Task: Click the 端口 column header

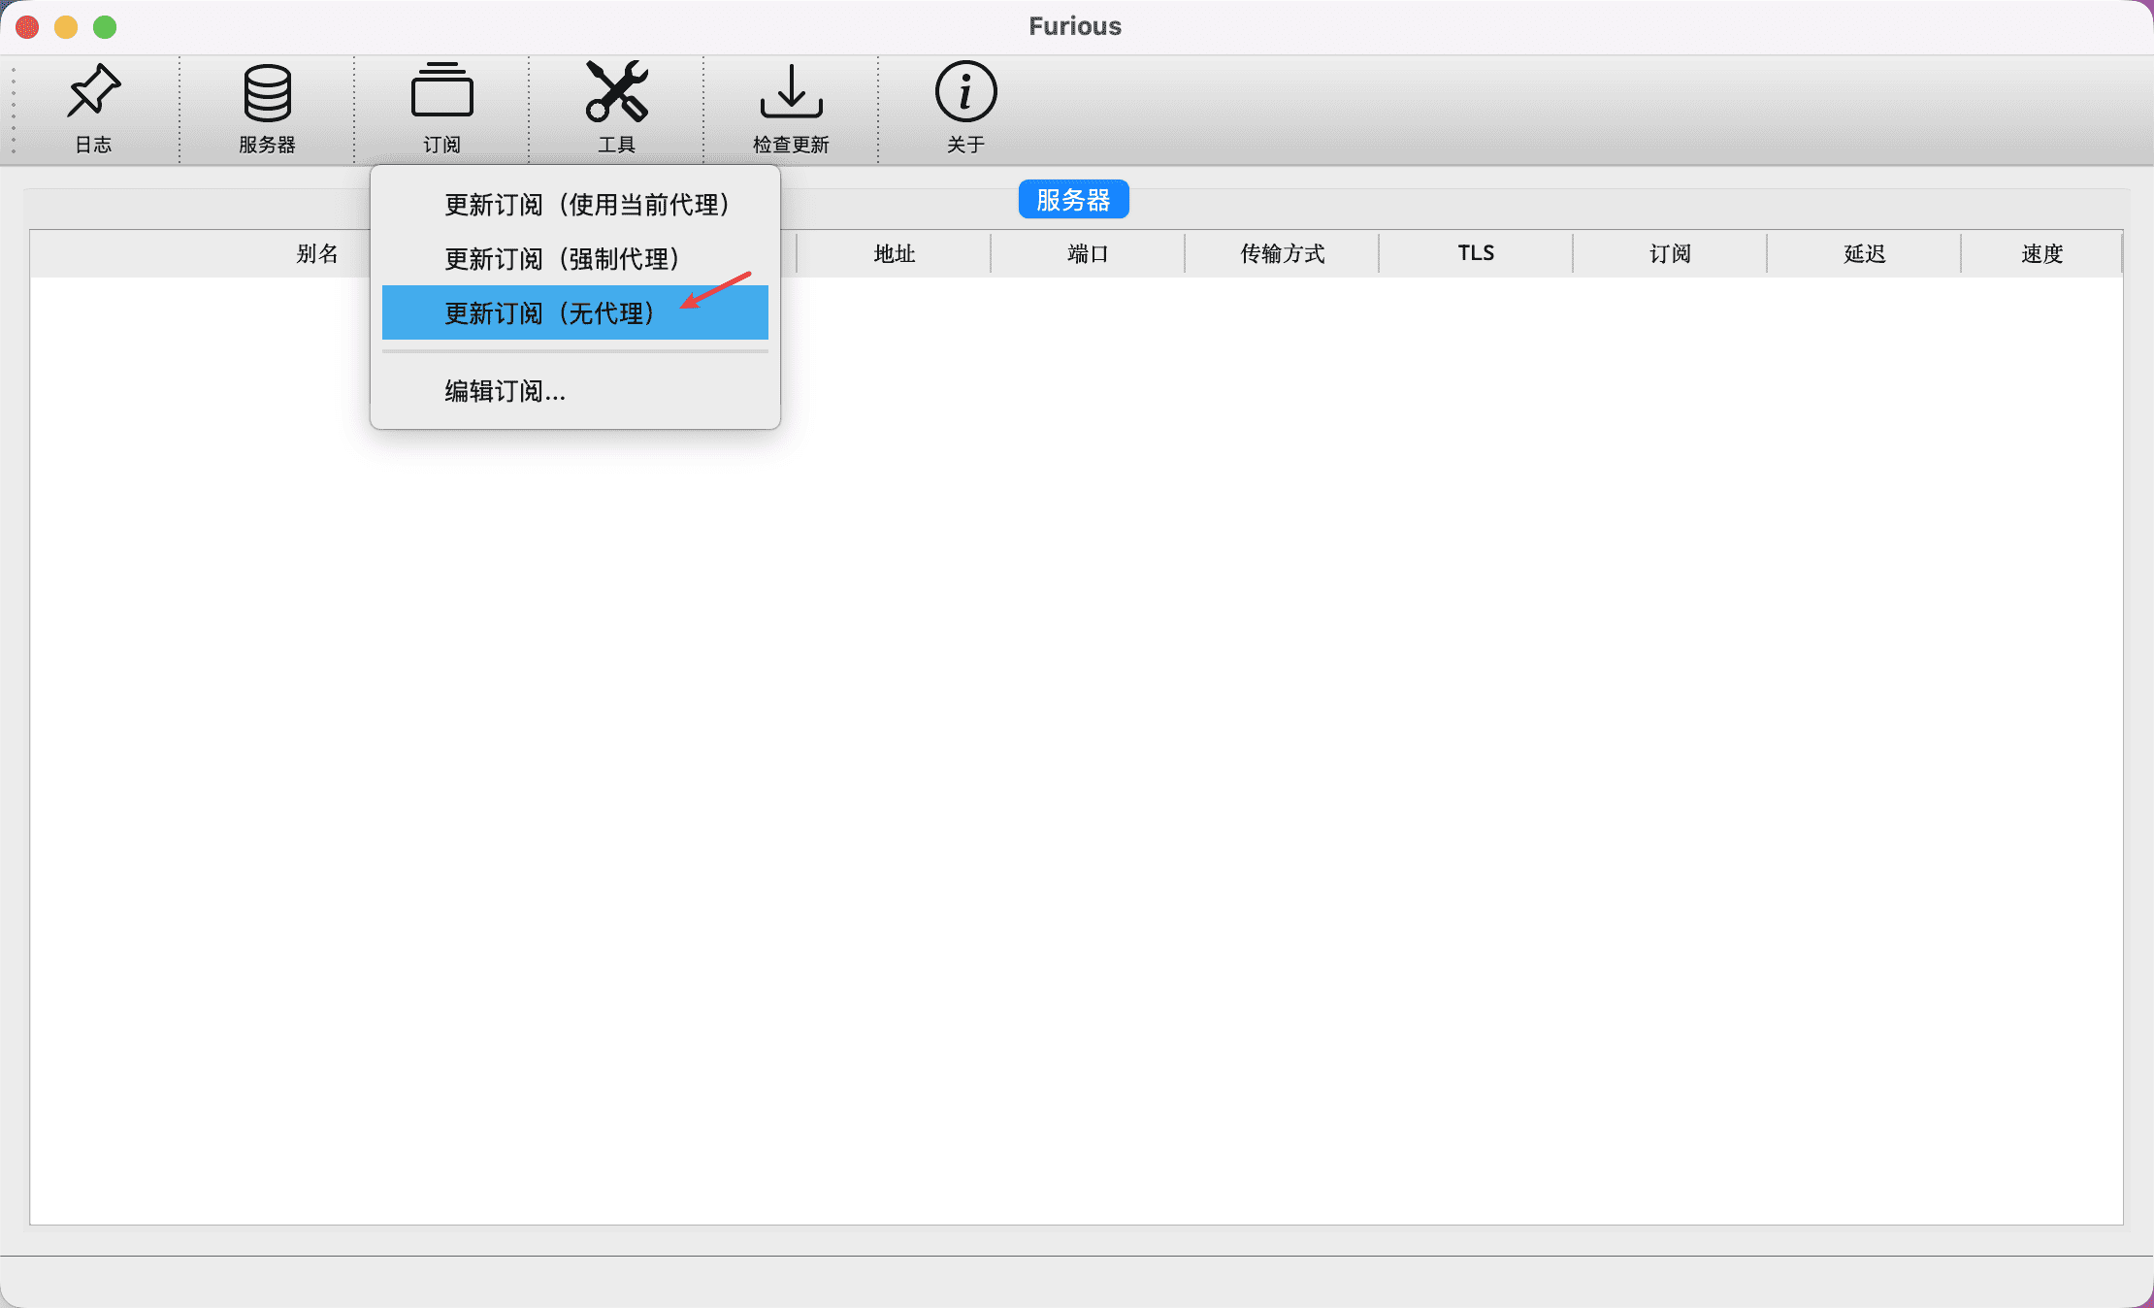Action: [x=1088, y=254]
